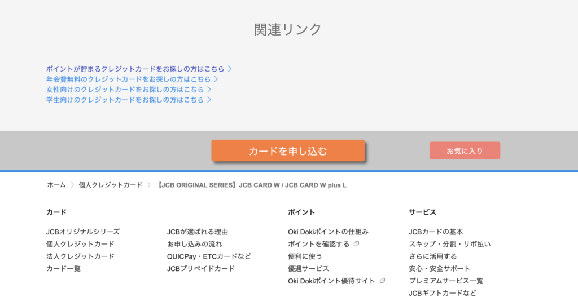Click external-link icon beside ポイントを確認する
Image resolution: width=578 pixels, height=306 pixels.
click(x=356, y=244)
